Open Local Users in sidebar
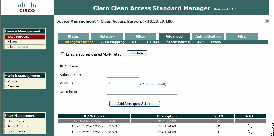The height and width of the screenshot is (136, 274). (25, 131)
